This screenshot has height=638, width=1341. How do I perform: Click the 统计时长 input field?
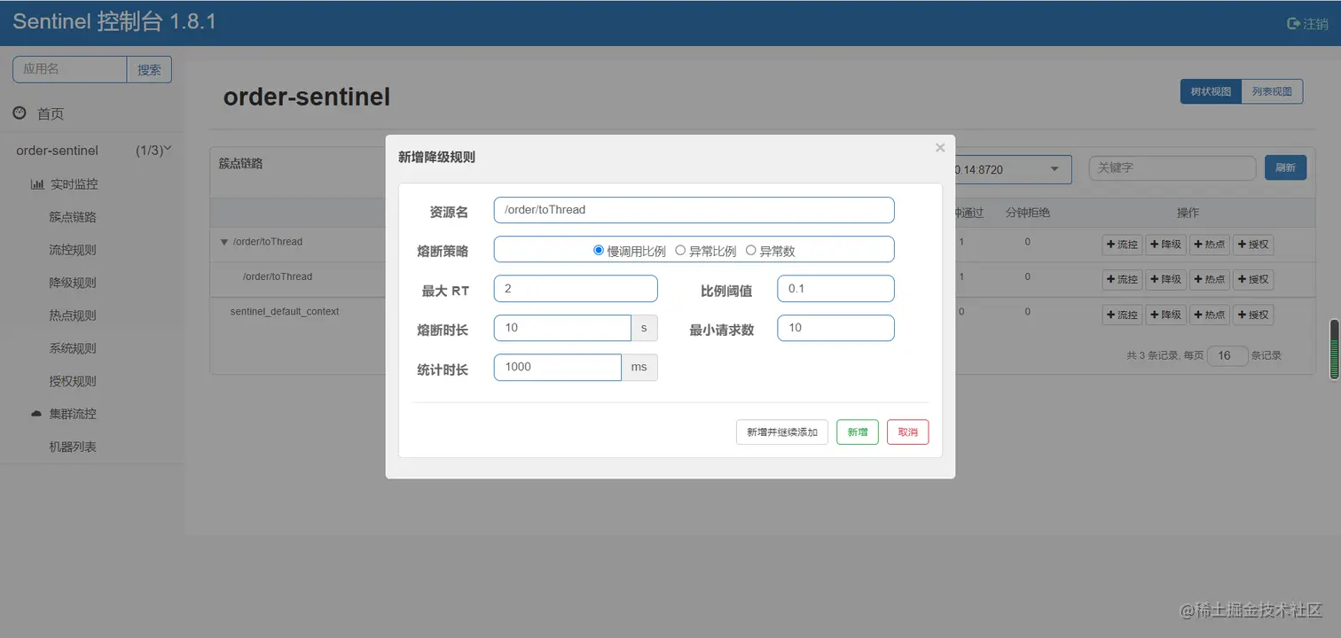[557, 367]
